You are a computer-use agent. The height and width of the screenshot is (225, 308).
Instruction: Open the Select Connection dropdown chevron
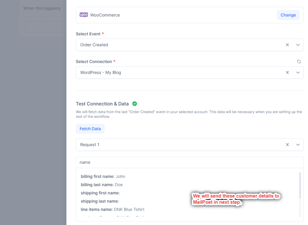298,73
